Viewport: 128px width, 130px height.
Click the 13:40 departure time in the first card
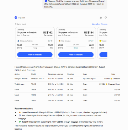[x=20, y=45]
